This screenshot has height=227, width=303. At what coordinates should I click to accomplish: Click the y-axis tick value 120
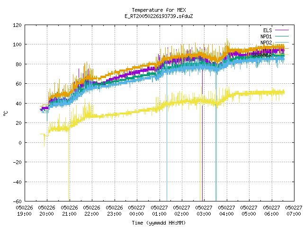click(17, 25)
